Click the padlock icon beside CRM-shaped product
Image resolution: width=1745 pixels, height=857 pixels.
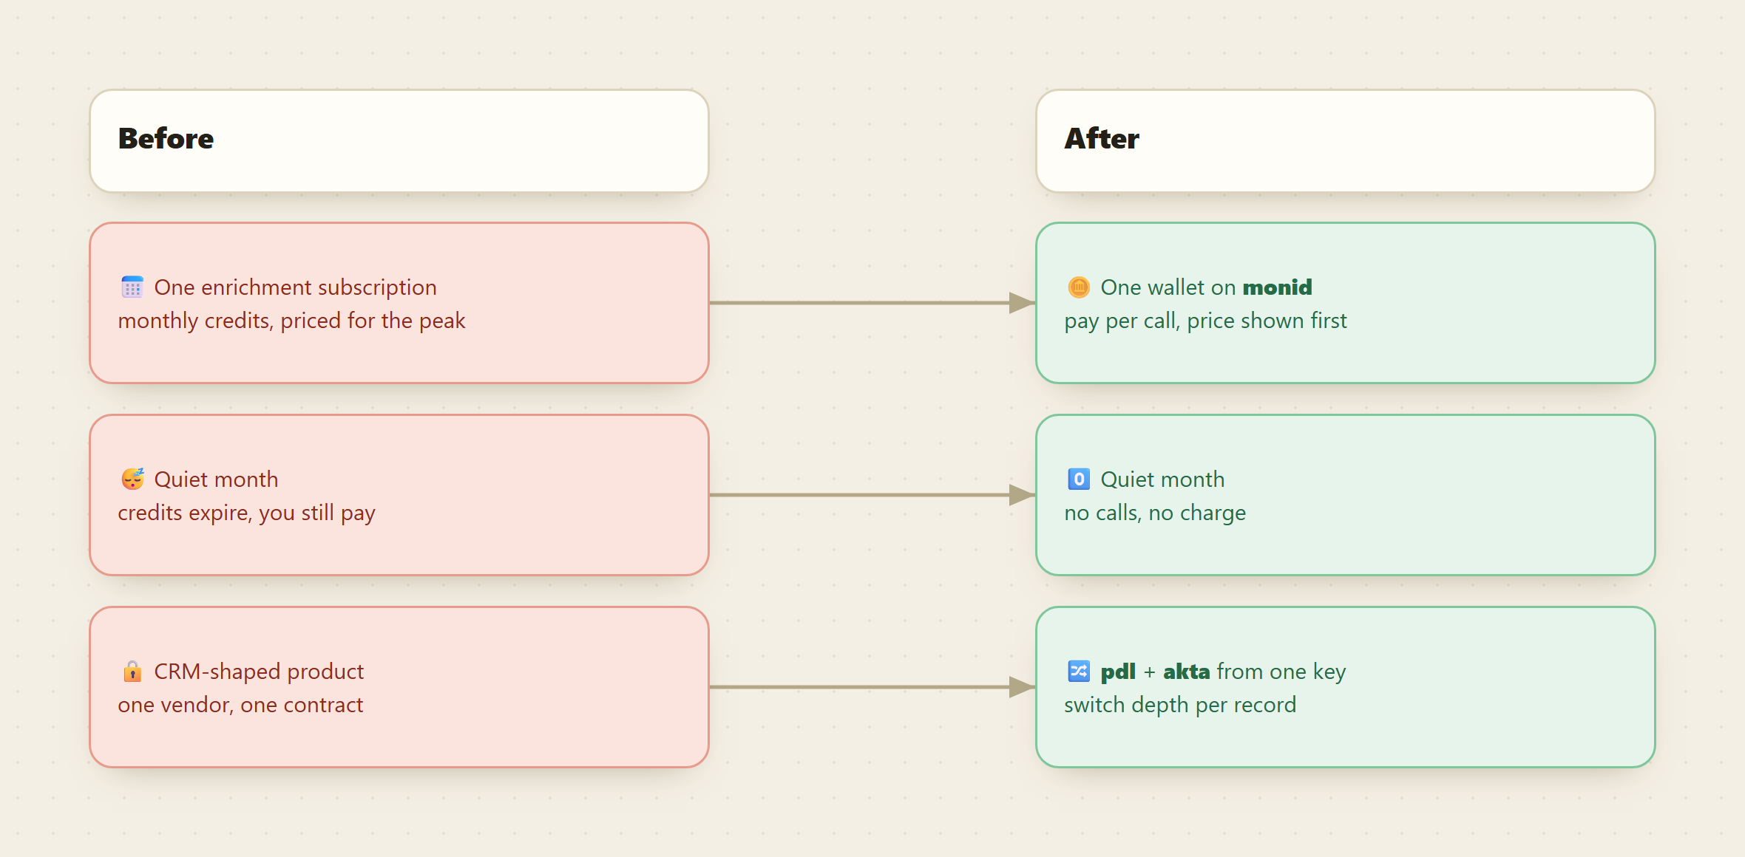132,671
